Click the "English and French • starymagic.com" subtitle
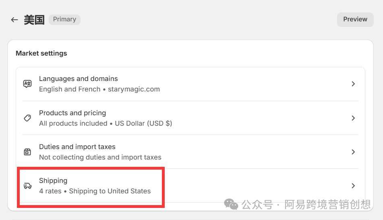383x220 pixels. (99, 89)
